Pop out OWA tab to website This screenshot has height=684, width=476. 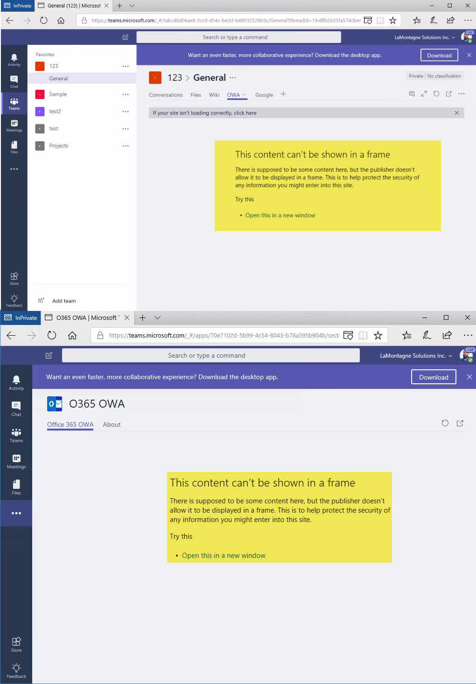pos(448,94)
